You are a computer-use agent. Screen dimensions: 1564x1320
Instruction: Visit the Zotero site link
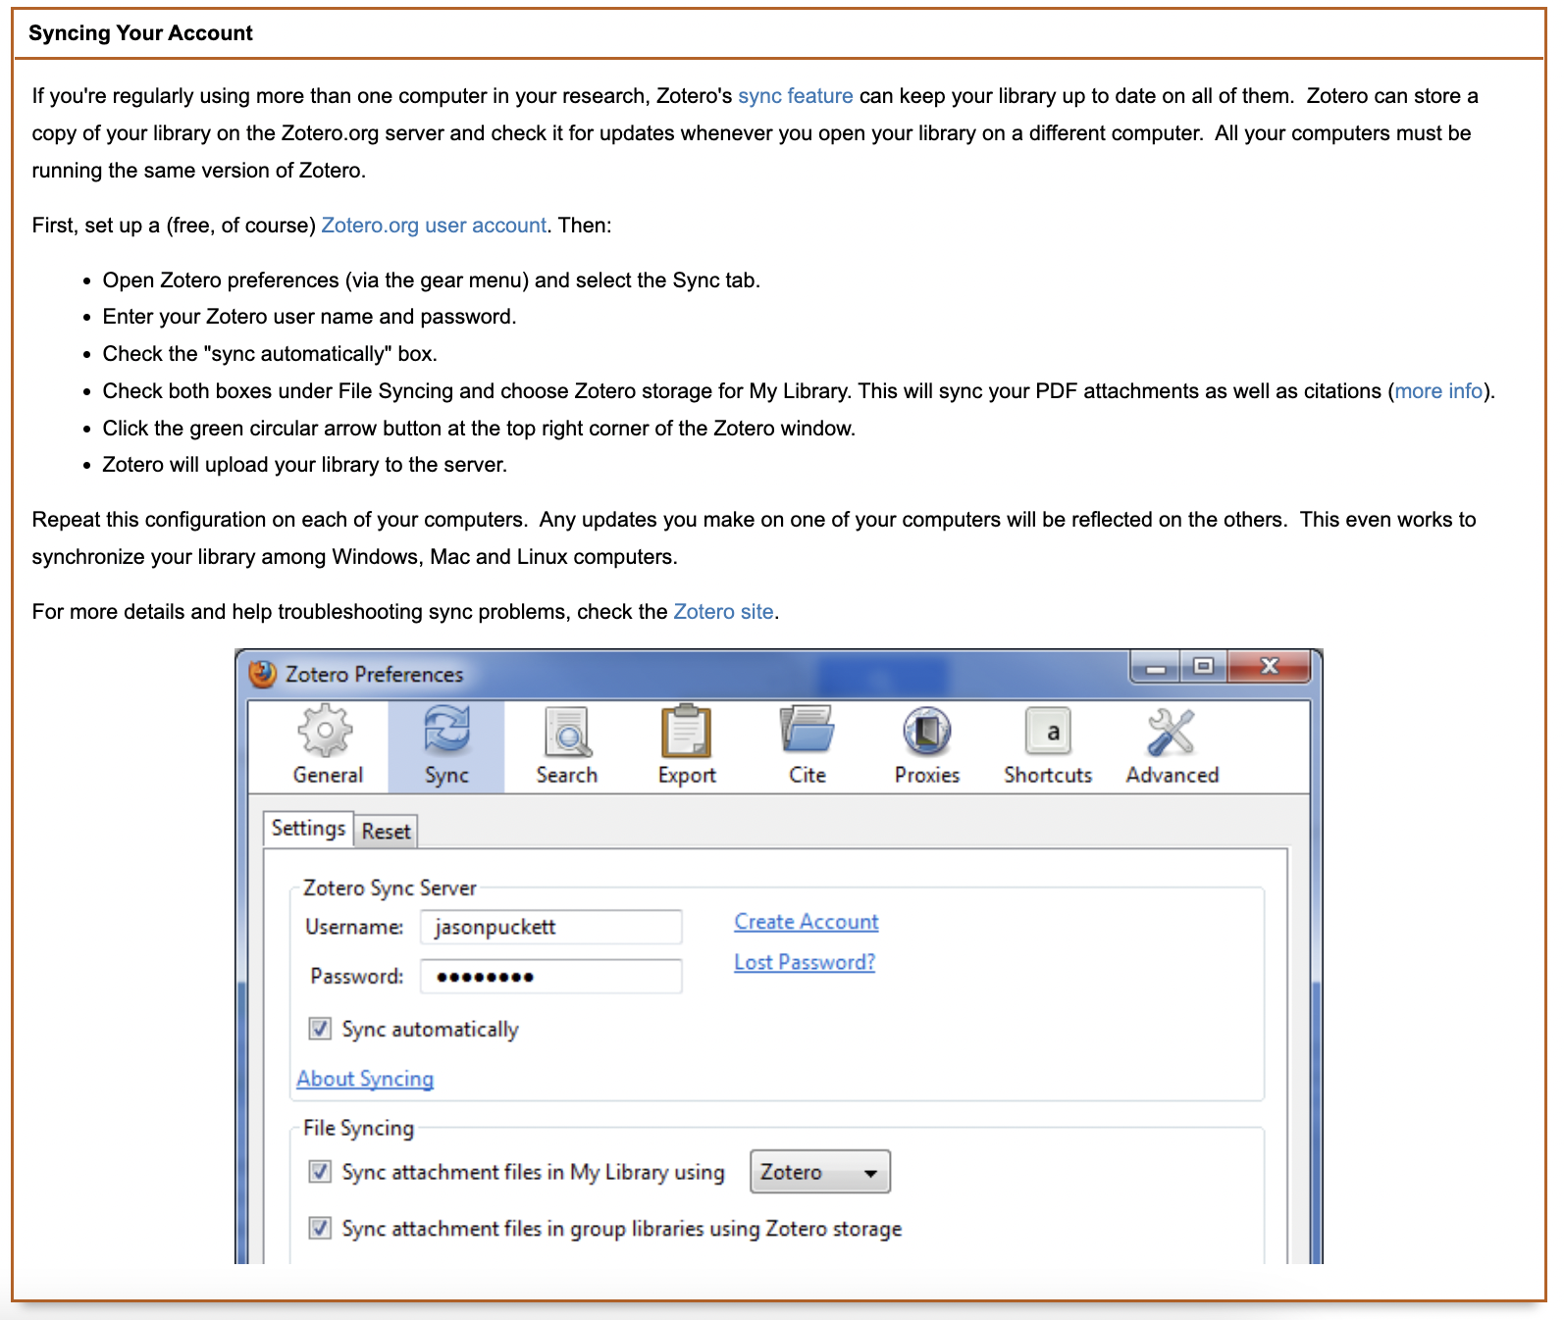click(x=723, y=612)
